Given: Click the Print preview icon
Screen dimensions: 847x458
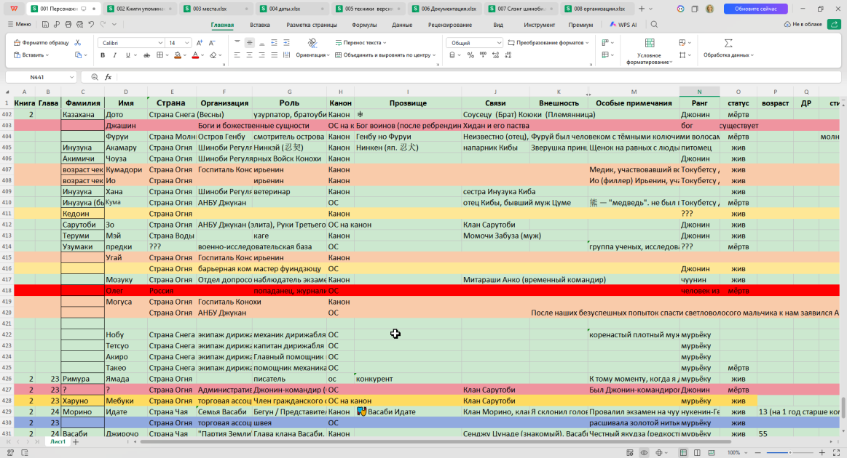Looking at the screenshot, I should click(79, 24).
